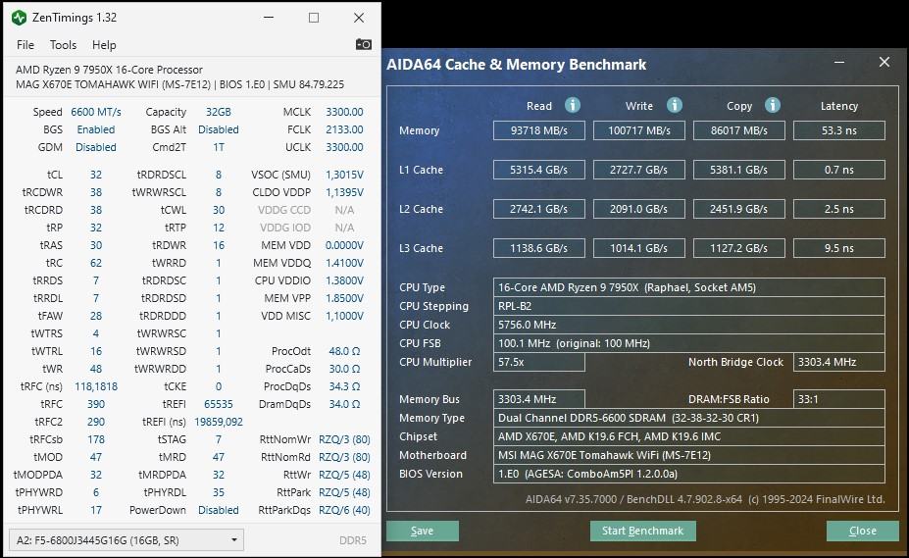Expand the A2 memory module dropdown
This screenshot has width=909, height=558.
pyautogui.click(x=126, y=540)
